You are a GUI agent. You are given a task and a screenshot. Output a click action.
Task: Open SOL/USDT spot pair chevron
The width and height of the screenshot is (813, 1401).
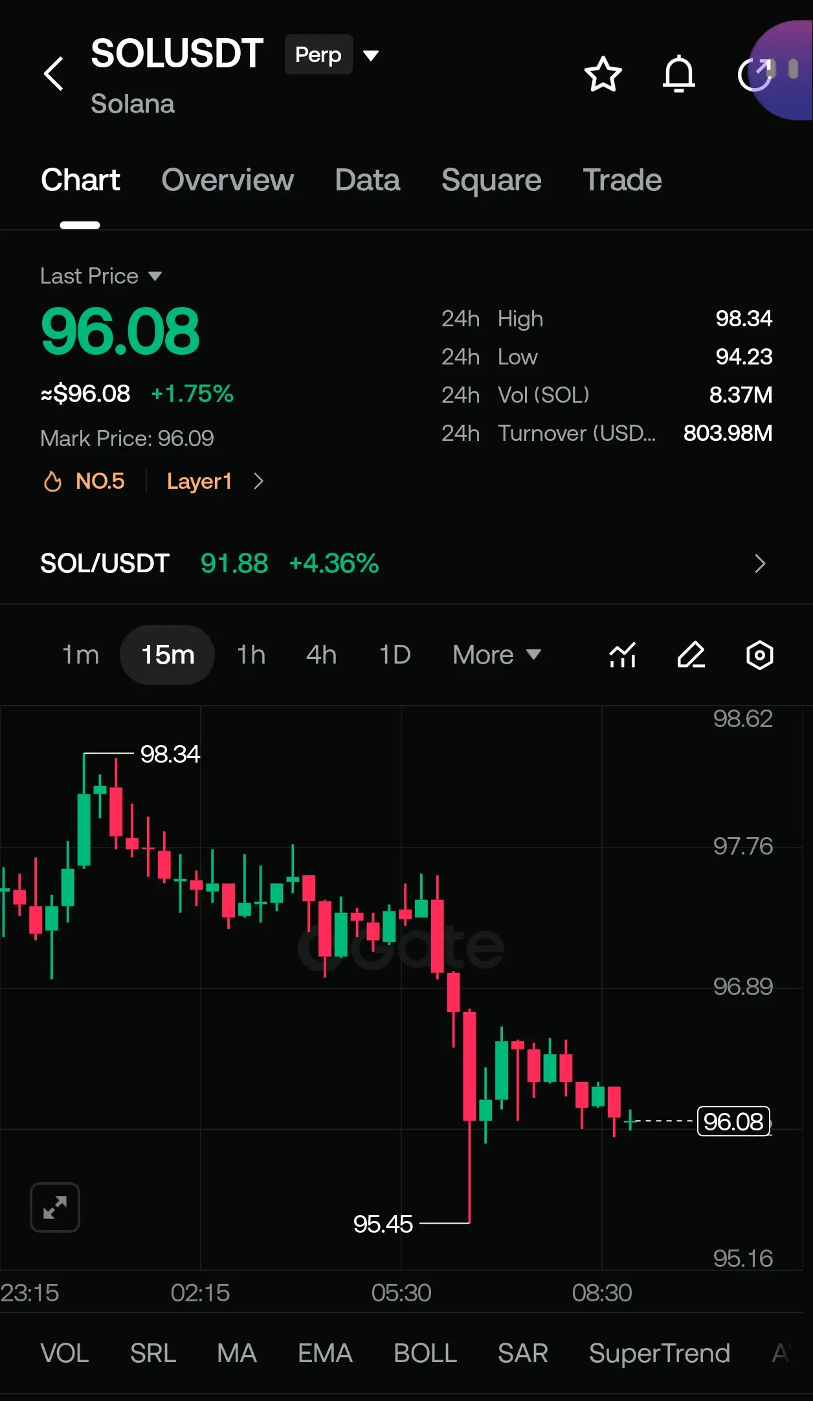click(760, 564)
